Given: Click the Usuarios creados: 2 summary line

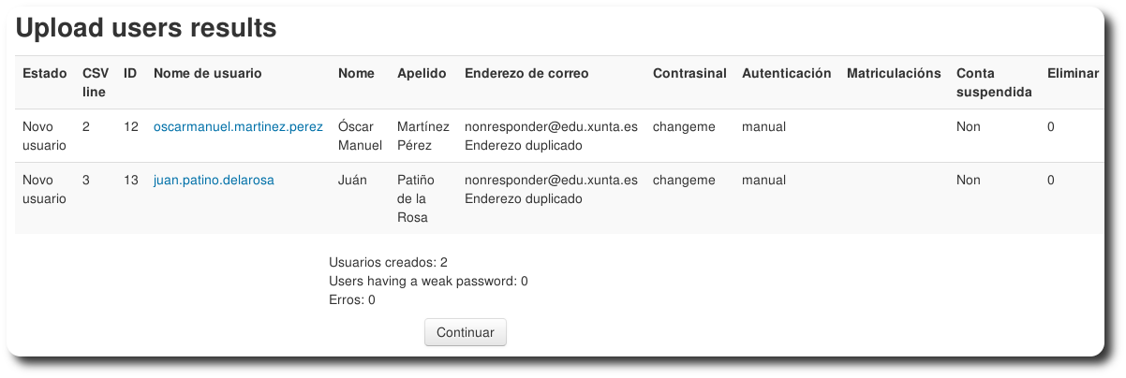Looking at the screenshot, I should click(388, 262).
